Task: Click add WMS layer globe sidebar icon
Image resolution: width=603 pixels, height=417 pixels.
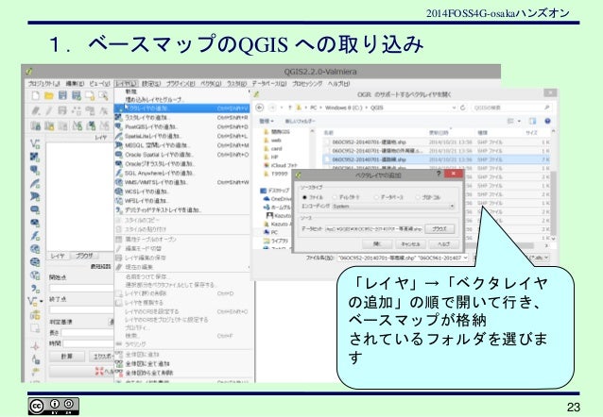Action: pos(35,249)
